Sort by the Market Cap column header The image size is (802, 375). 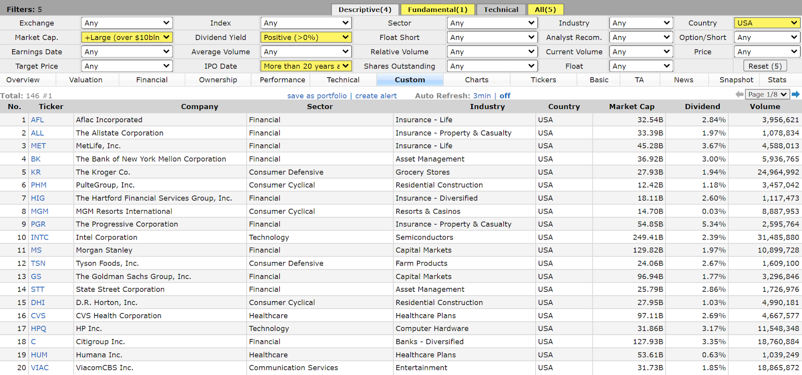point(632,106)
